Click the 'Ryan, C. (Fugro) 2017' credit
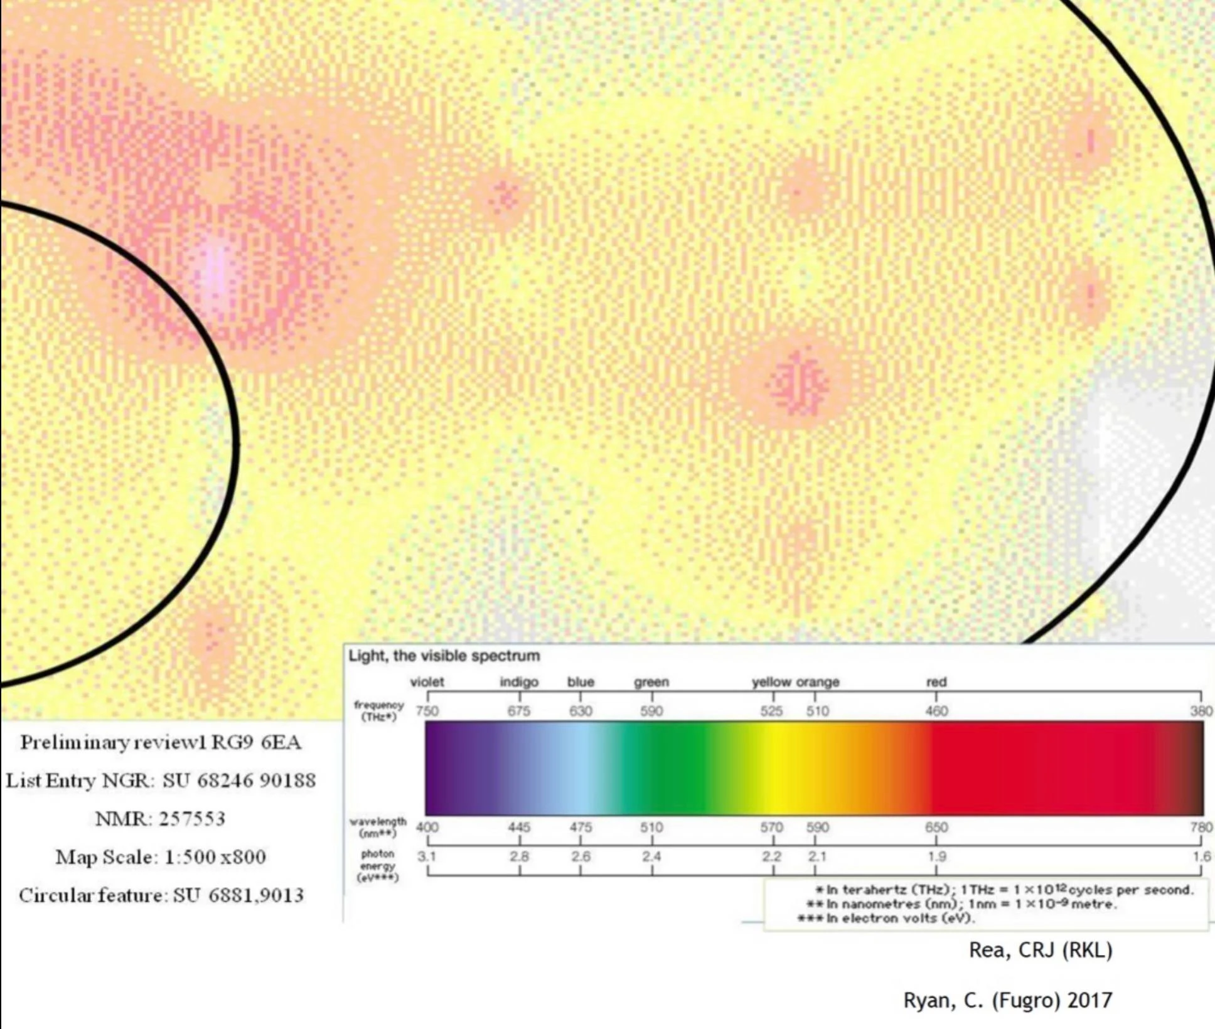1215x1029 pixels. pyautogui.click(x=1007, y=1000)
